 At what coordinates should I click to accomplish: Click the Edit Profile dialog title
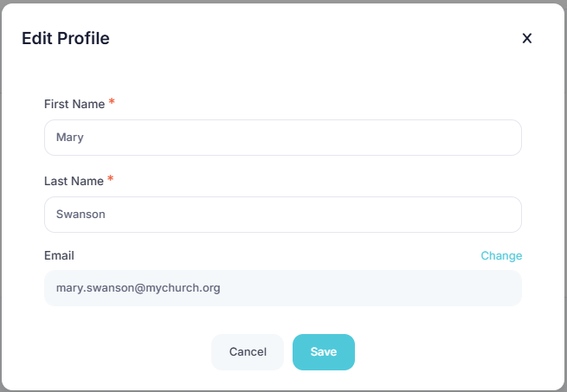click(x=66, y=38)
